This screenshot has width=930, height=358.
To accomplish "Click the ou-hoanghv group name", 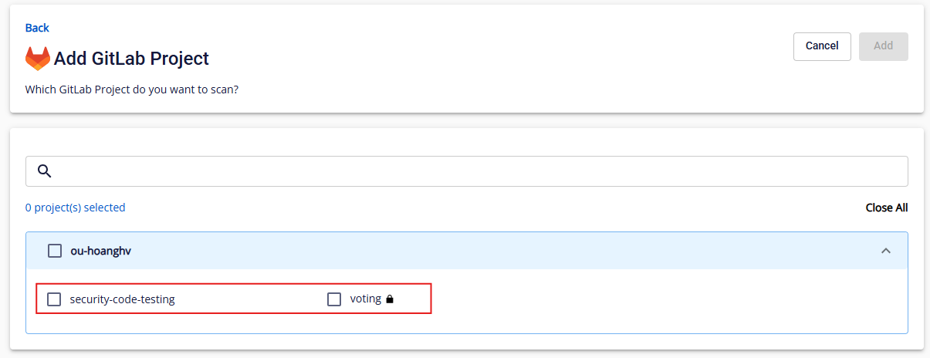I will coord(101,251).
